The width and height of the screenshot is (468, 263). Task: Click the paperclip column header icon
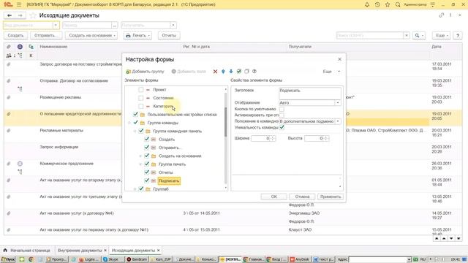point(9,47)
